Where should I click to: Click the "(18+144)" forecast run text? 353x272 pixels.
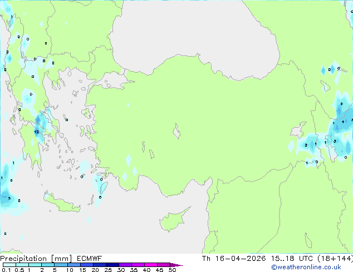coord(335,259)
